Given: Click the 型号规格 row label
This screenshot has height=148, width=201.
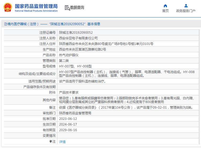Looking at the screenshot, I should (49, 66).
